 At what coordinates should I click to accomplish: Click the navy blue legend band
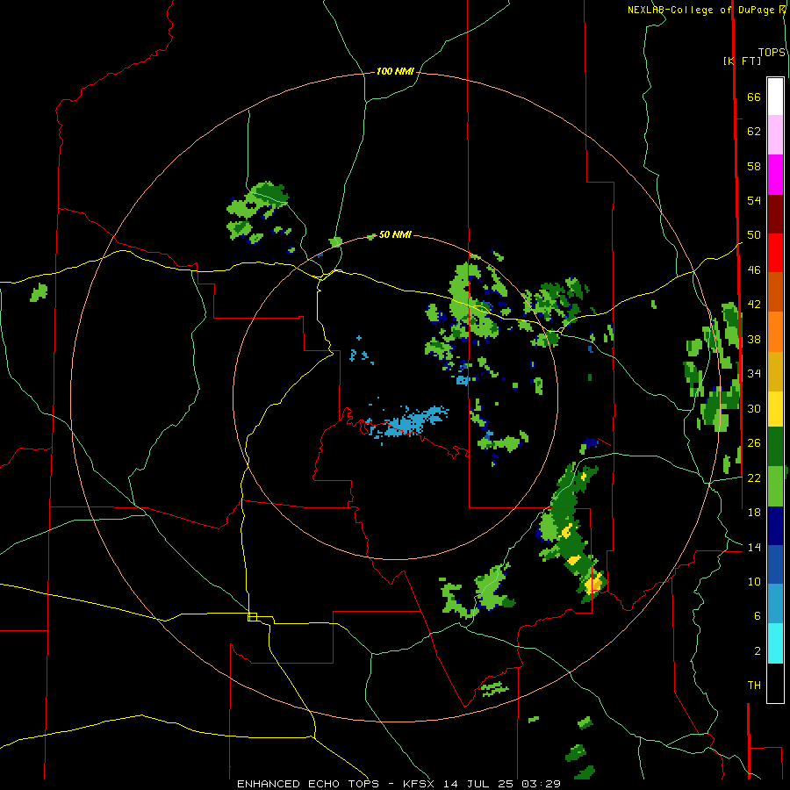[x=775, y=526]
